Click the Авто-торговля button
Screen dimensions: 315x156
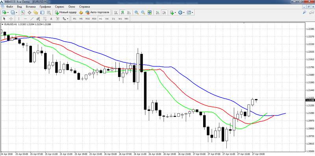pyautogui.click(x=97, y=13)
